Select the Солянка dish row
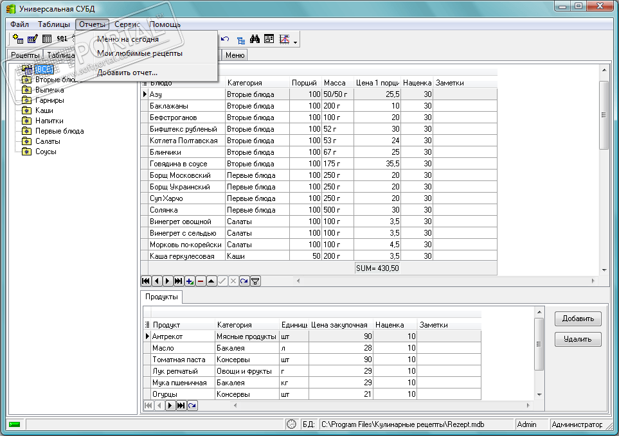 (x=319, y=210)
